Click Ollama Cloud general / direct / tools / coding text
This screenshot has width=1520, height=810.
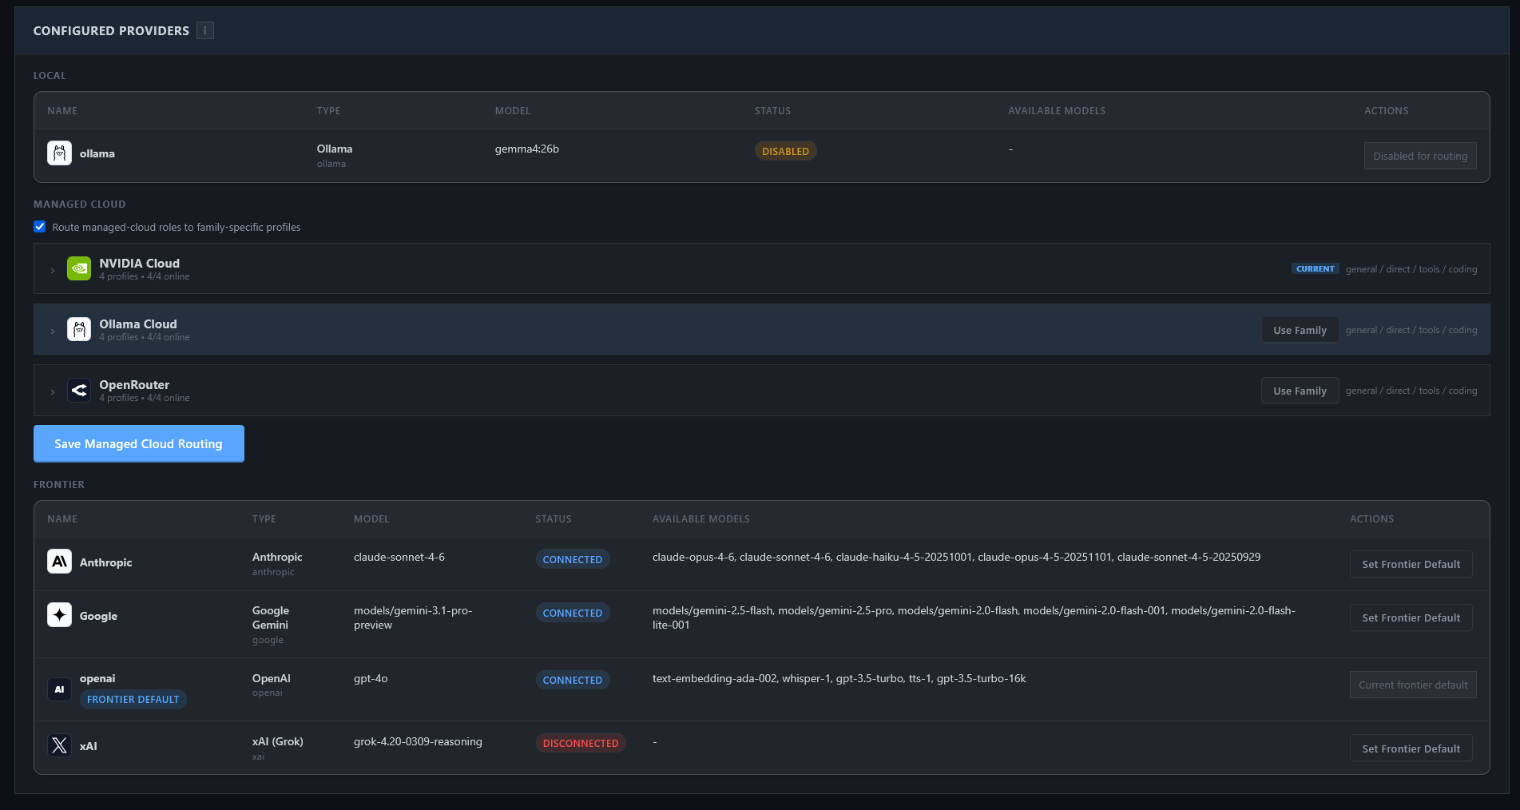pyautogui.click(x=1411, y=330)
